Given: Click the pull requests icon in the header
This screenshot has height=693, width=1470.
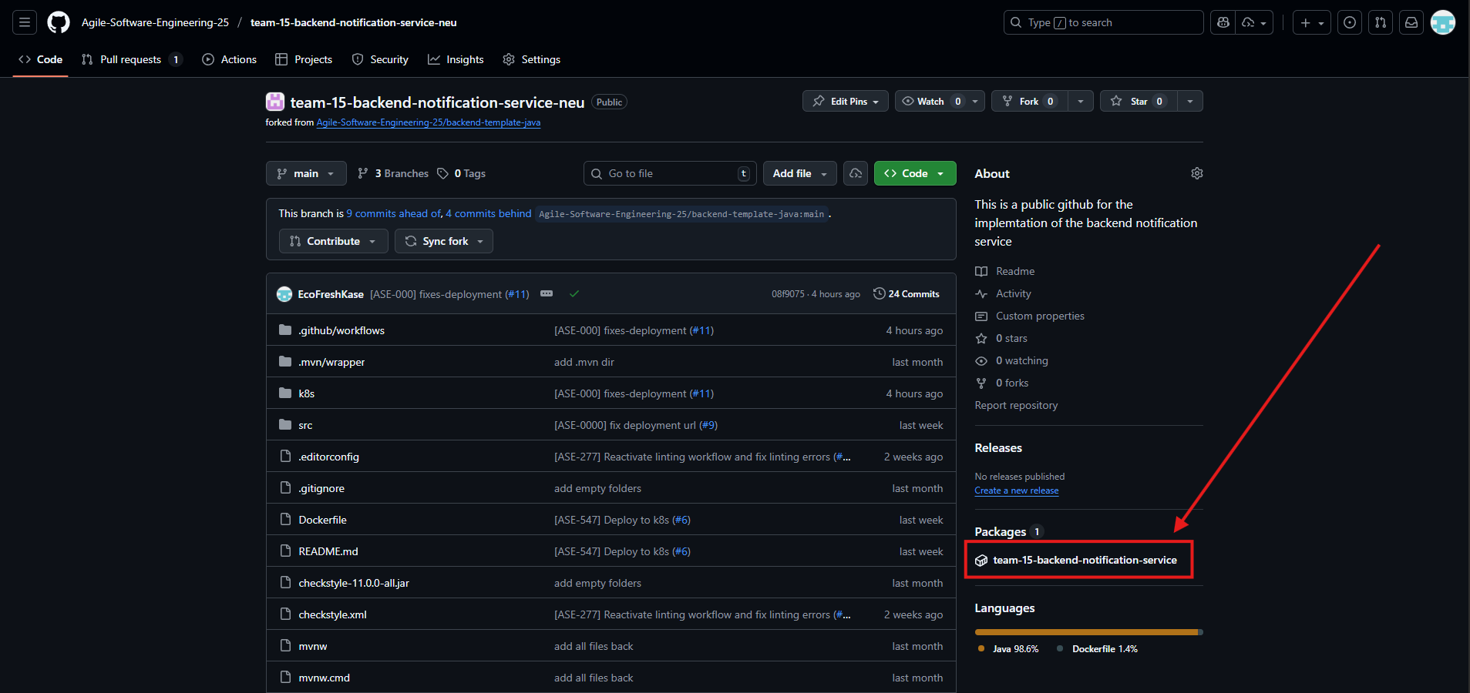Looking at the screenshot, I should click(x=1380, y=22).
